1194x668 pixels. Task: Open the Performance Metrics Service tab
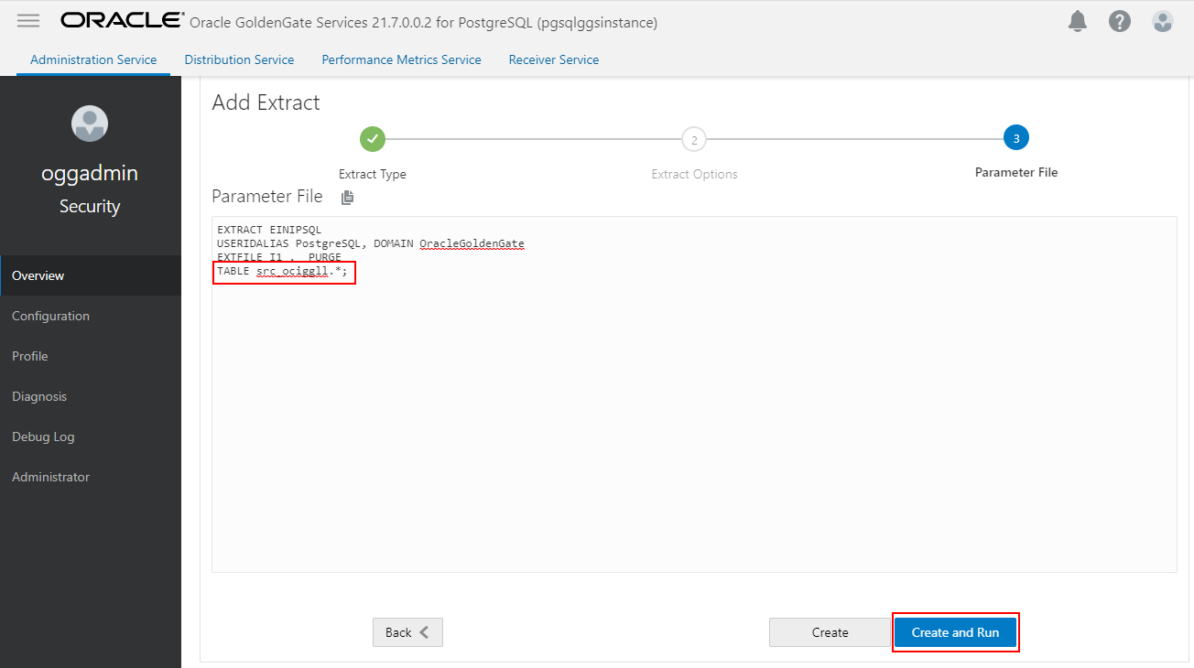[x=401, y=59]
